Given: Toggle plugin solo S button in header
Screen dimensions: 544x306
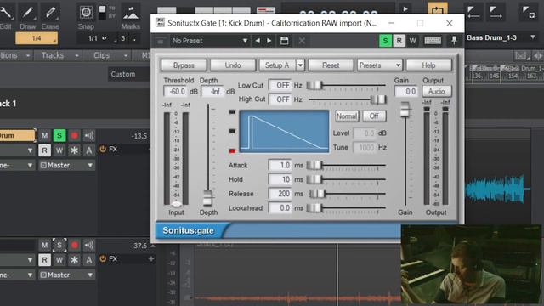Looking at the screenshot, I should tap(385, 41).
